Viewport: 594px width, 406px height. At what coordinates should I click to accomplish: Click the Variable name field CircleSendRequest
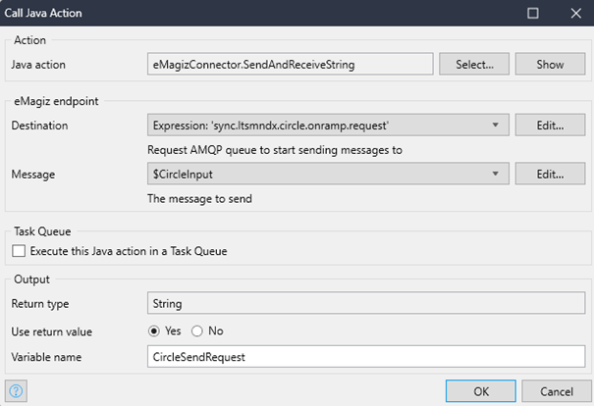(x=366, y=356)
